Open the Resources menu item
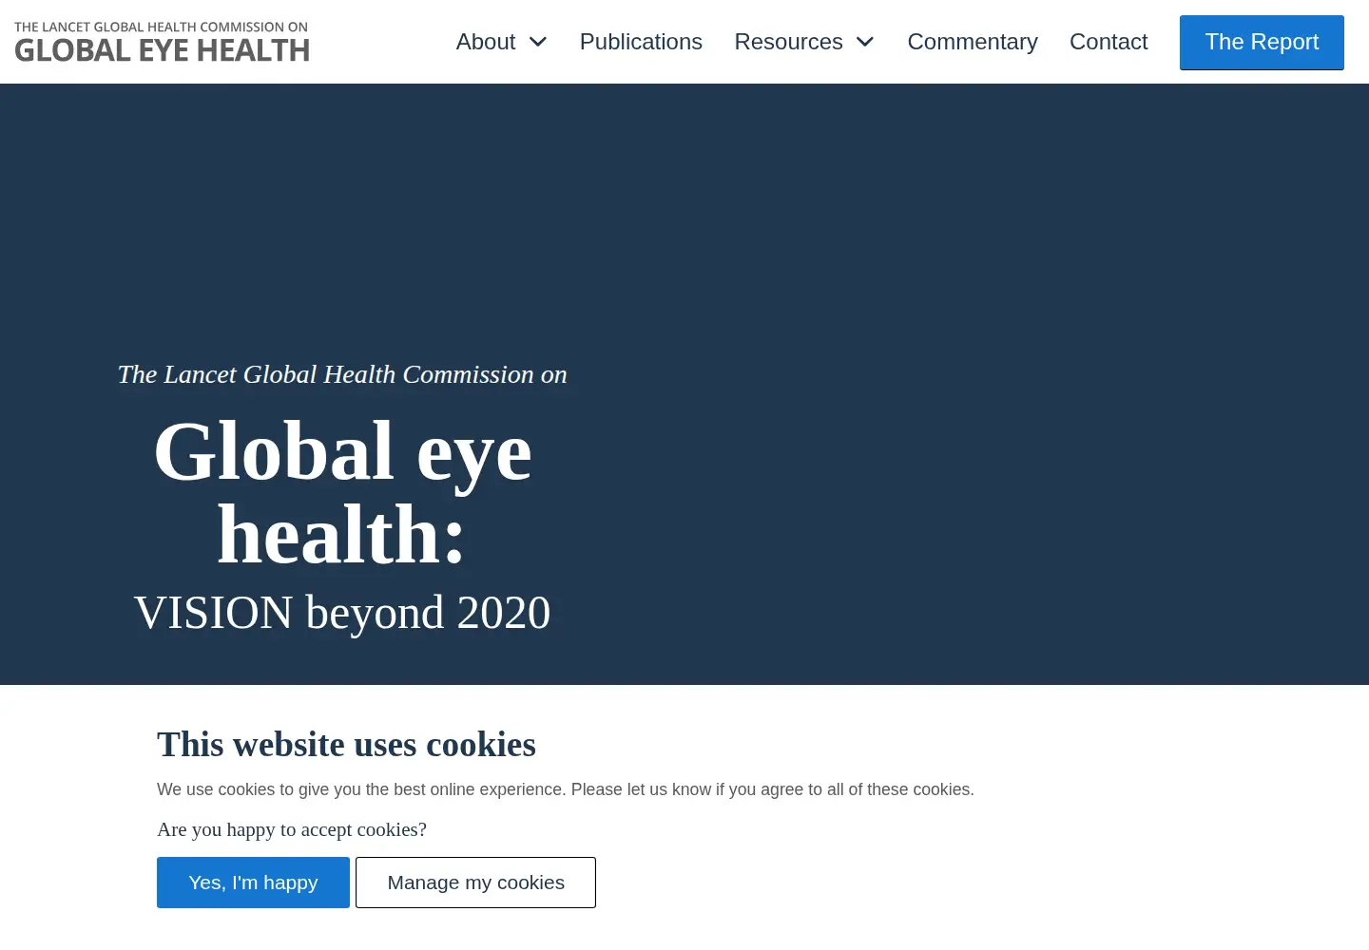The height and width of the screenshot is (950, 1369). coord(788,42)
